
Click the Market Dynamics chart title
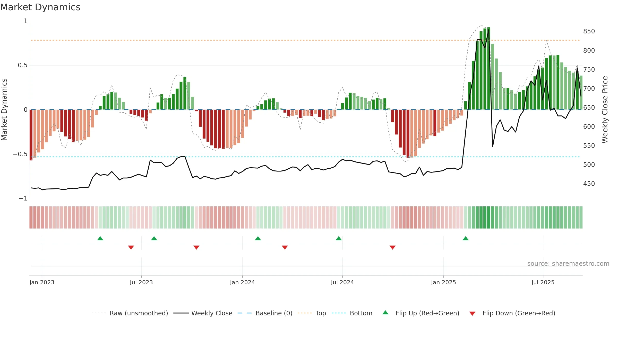(x=40, y=7)
